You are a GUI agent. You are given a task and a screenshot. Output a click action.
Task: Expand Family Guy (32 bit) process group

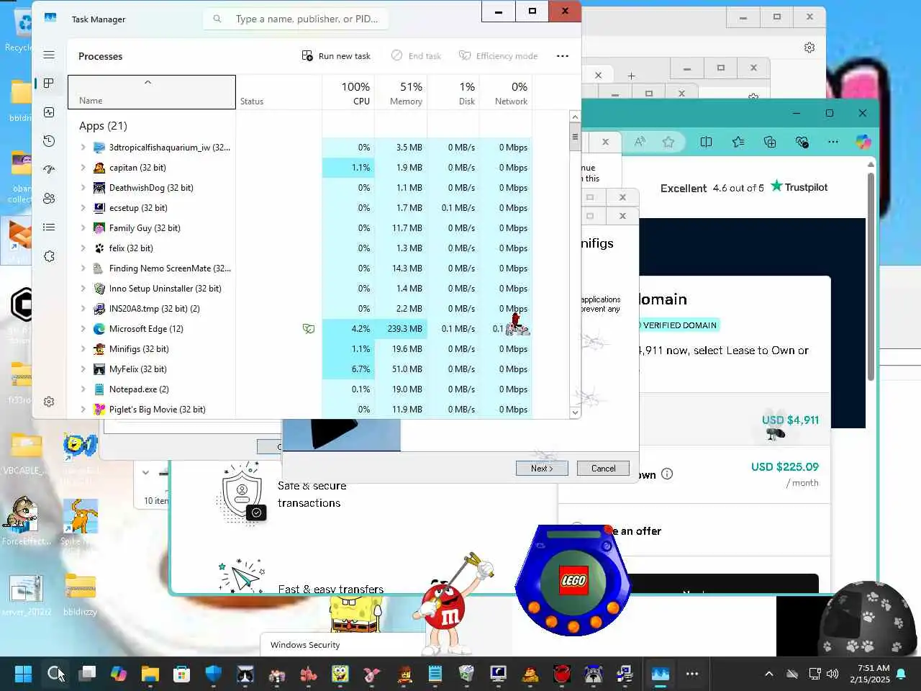(83, 228)
